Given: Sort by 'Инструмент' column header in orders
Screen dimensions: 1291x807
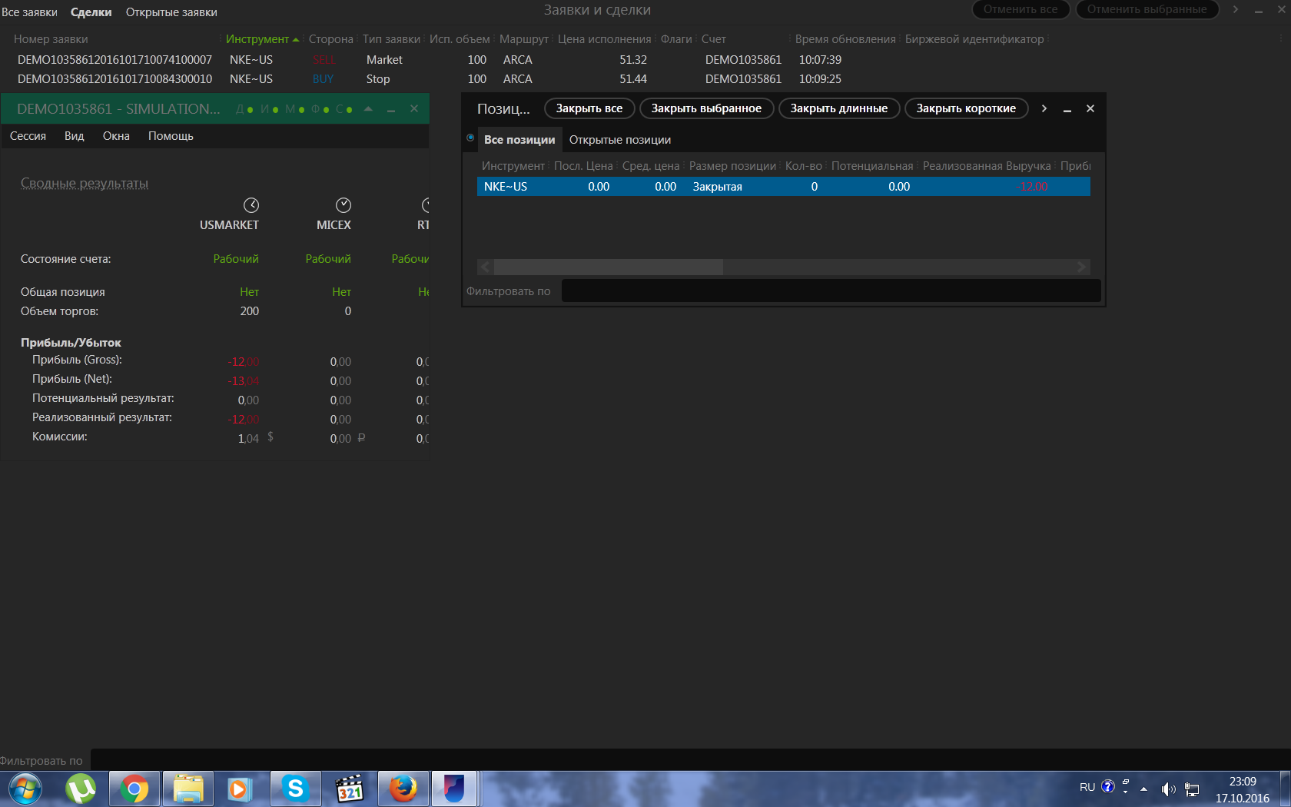Looking at the screenshot, I should point(257,39).
